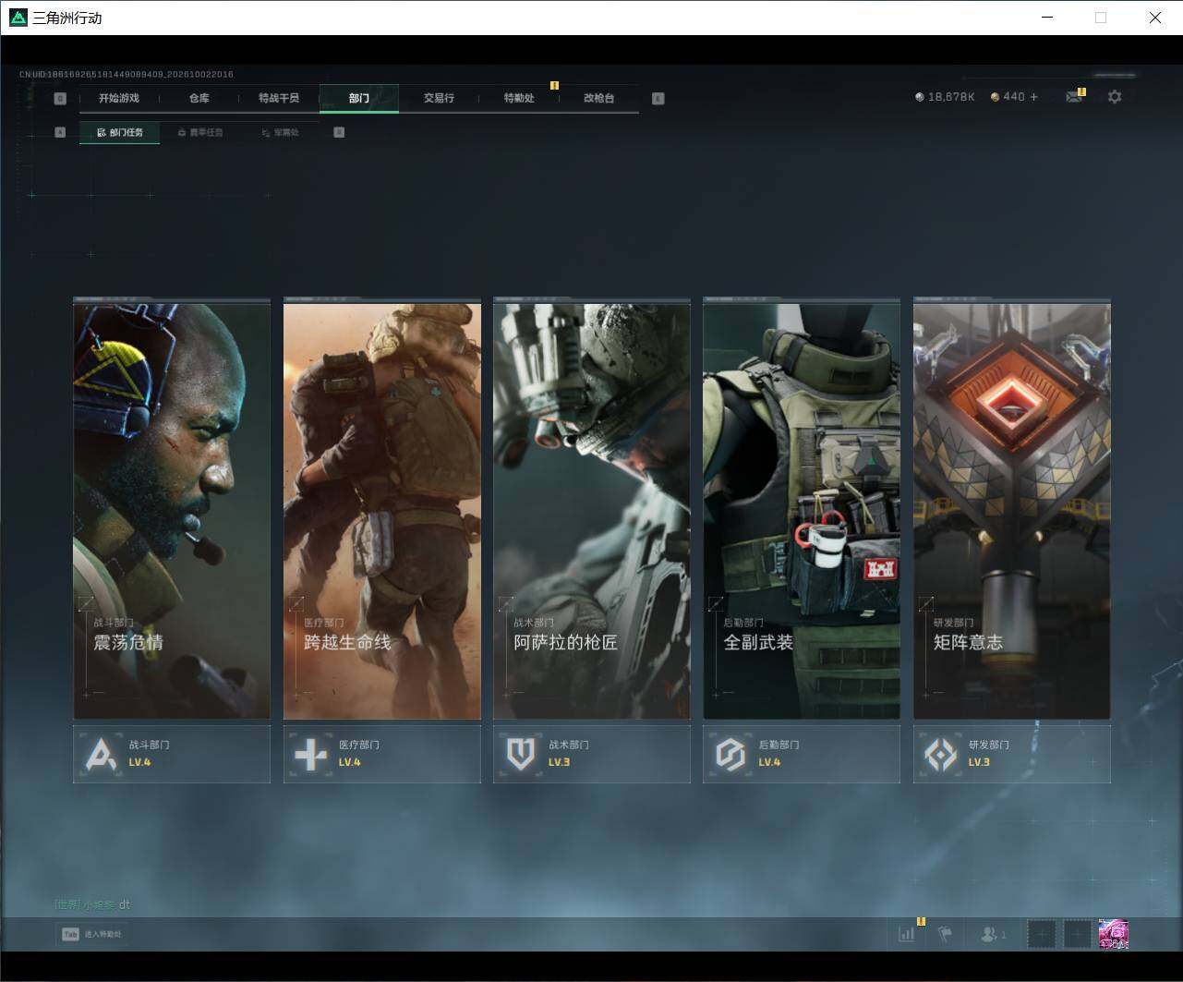This screenshot has height=982, width=1183.
Task: Click the plus icon beside 440 currency
Action: (1033, 97)
